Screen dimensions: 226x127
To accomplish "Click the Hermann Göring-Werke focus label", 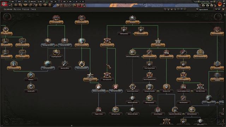I will coord(23,45).
